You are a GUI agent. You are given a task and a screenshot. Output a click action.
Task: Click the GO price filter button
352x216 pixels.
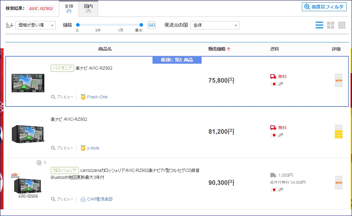(x=151, y=25)
